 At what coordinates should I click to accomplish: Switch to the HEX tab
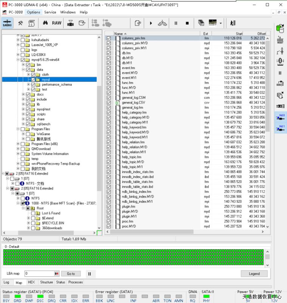click(x=31, y=282)
